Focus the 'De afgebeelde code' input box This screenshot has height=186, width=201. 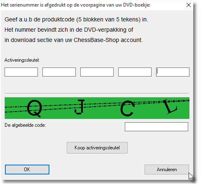(157, 127)
